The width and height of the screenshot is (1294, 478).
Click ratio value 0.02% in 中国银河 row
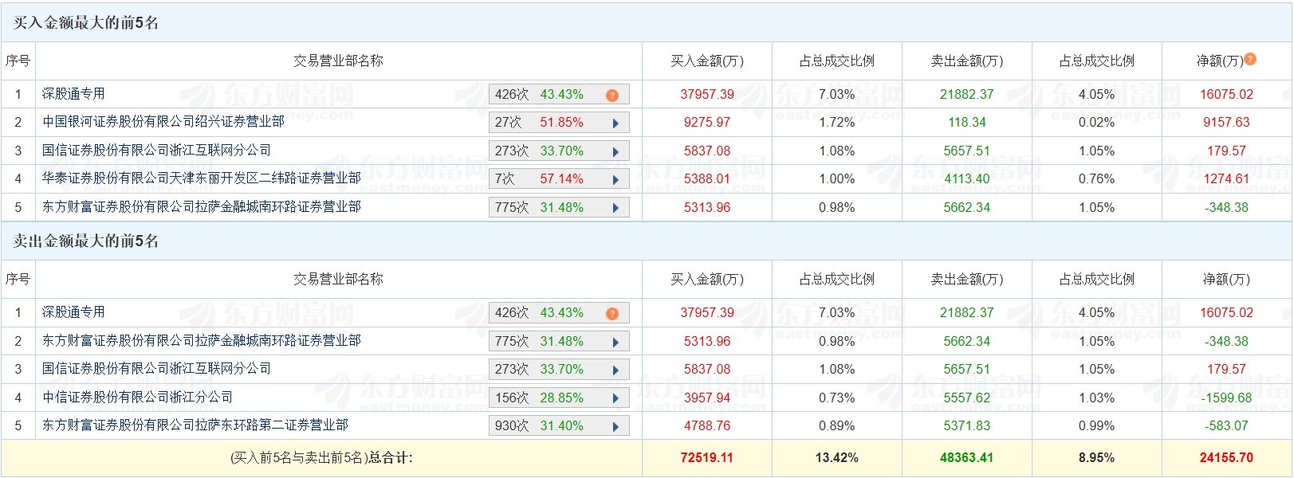(x=1096, y=122)
